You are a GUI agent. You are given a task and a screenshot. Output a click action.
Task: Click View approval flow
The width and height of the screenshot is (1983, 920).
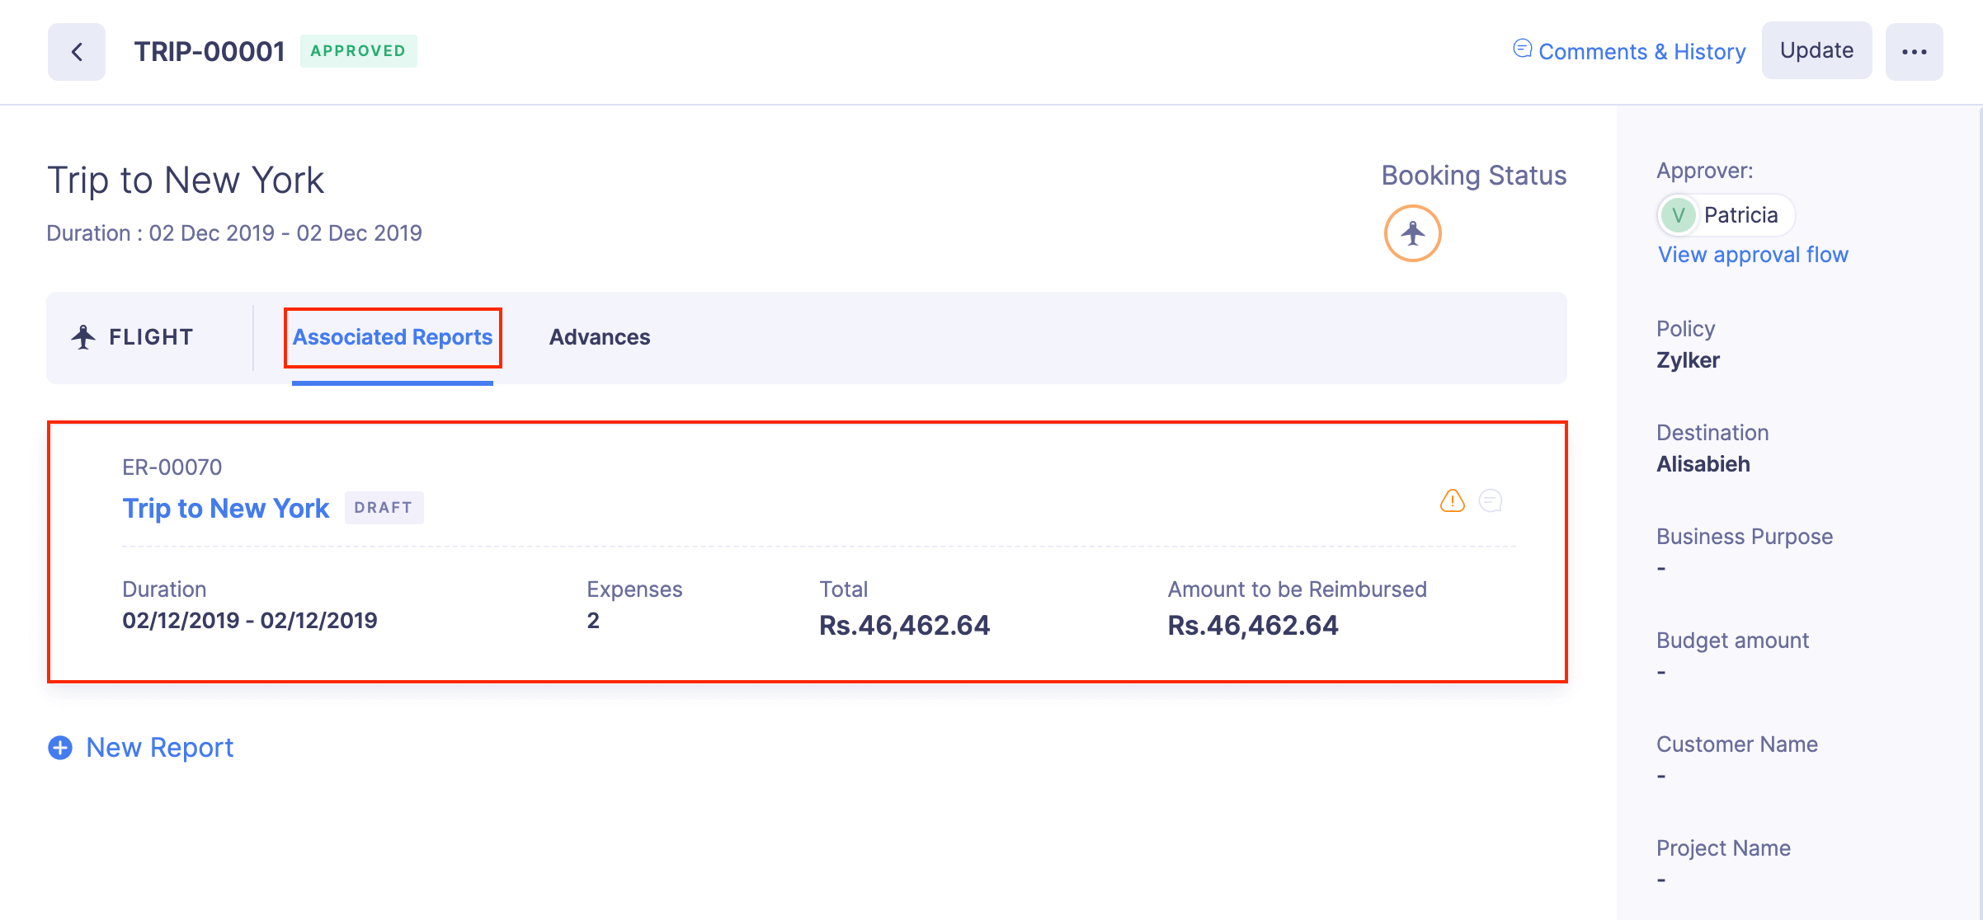point(1751,254)
